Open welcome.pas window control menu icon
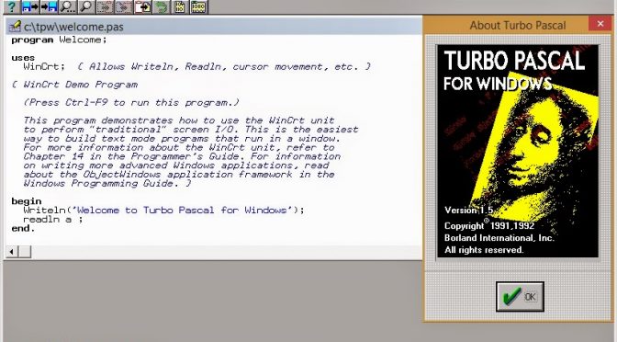Screen dimensions: 617x342 [15, 27]
